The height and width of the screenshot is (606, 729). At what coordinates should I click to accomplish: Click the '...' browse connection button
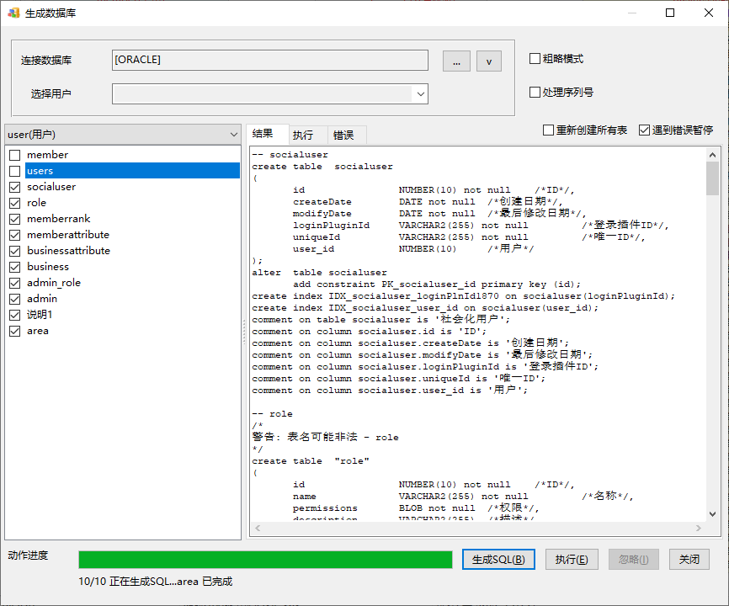click(456, 61)
